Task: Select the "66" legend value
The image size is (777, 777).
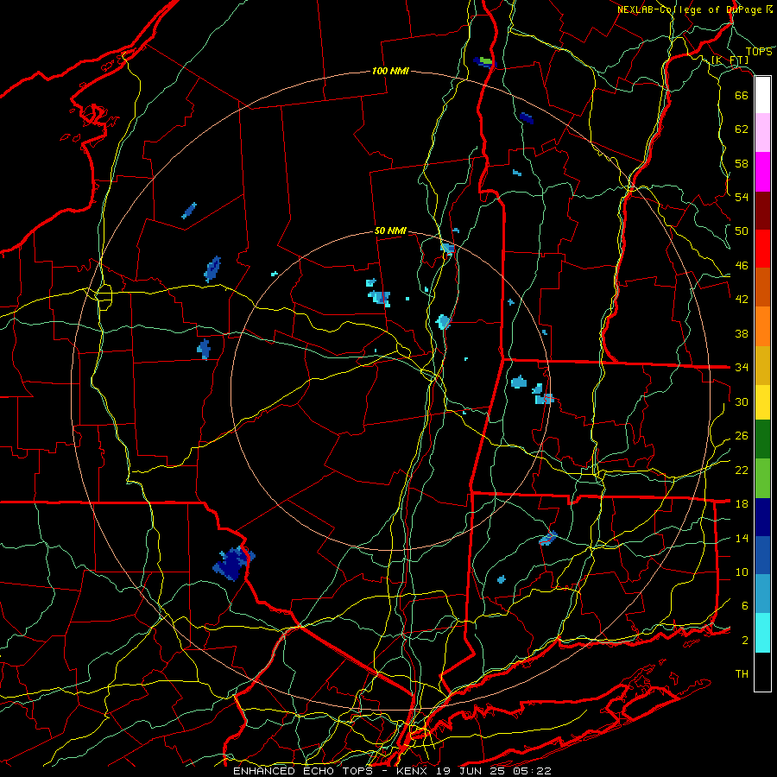Action: (x=742, y=95)
